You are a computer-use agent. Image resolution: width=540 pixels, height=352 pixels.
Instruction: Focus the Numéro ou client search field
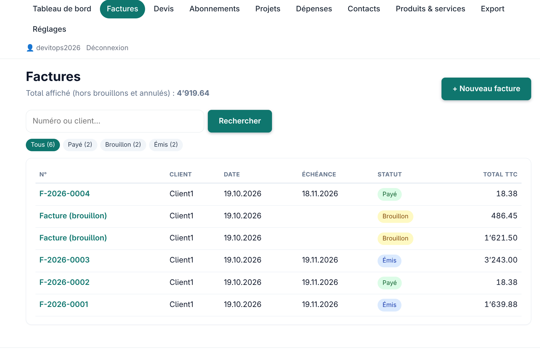pos(115,121)
